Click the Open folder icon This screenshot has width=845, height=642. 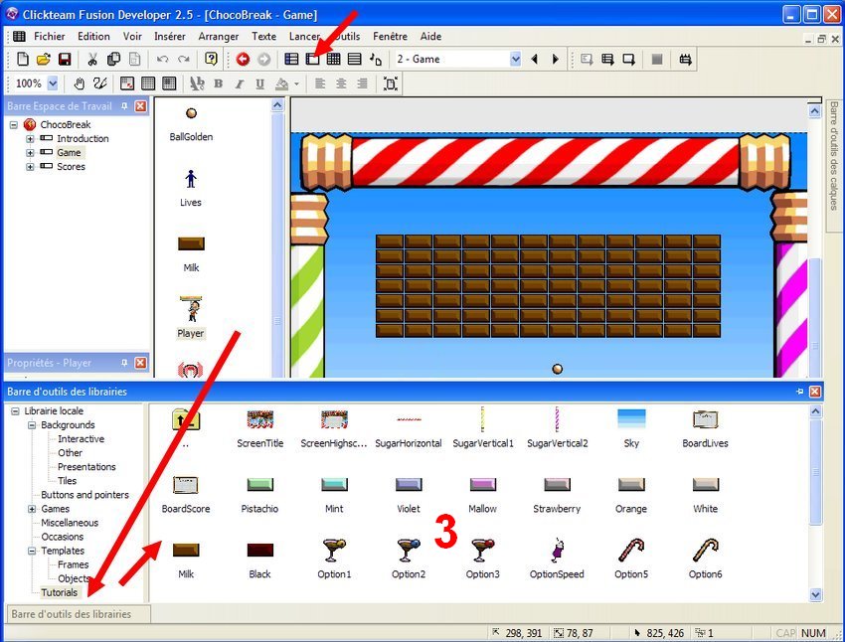pos(44,59)
